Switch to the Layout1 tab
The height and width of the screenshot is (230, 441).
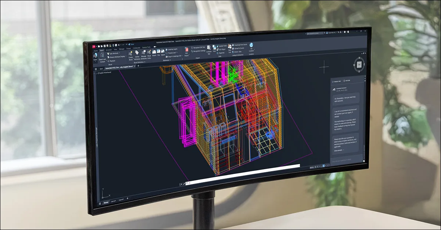113,201
